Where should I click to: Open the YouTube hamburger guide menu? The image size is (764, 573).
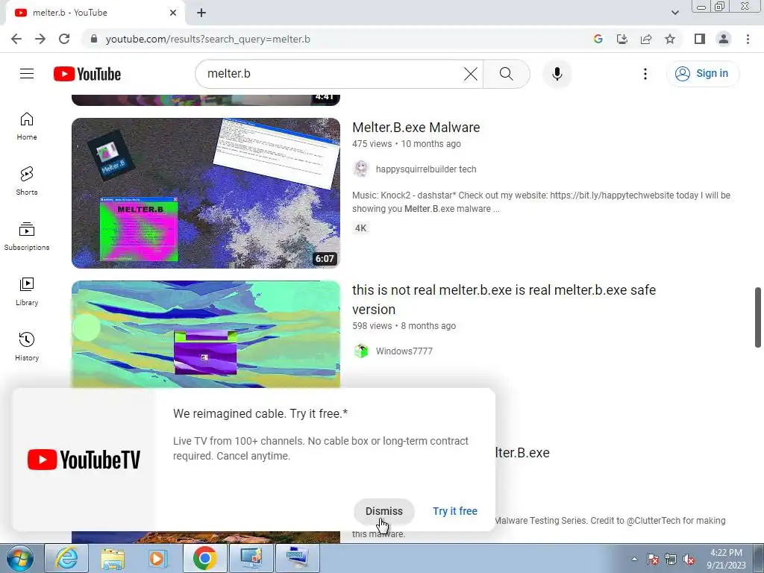27,74
